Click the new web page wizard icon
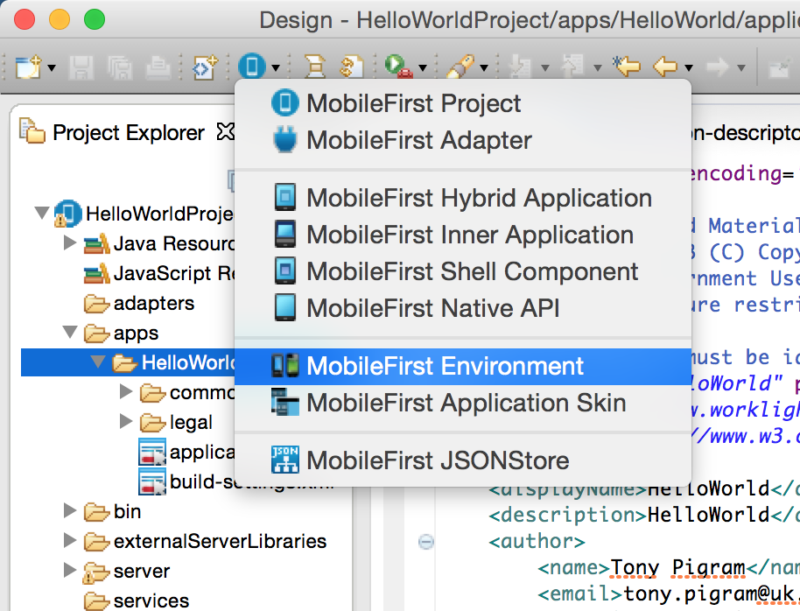The height and width of the screenshot is (611, 800). 205,67
